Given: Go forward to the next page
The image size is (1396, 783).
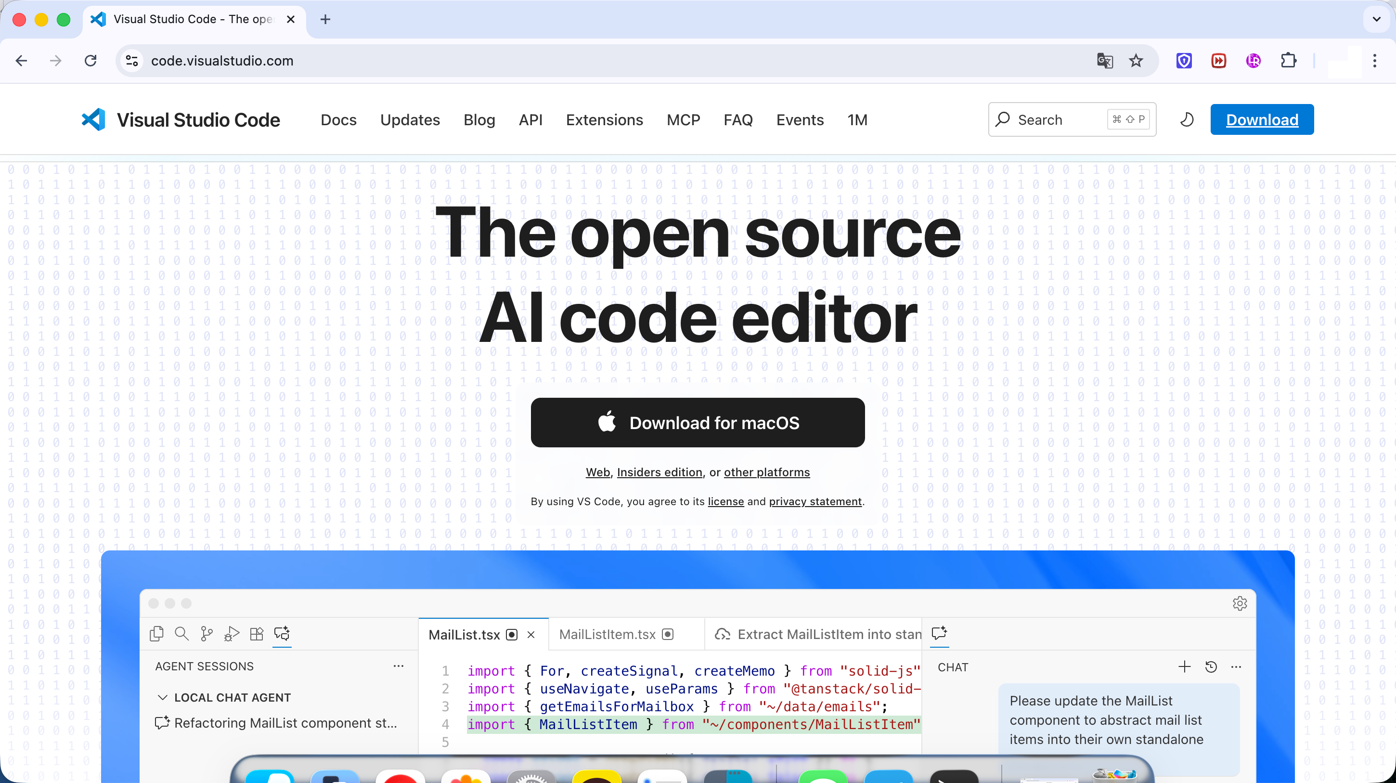Looking at the screenshot, I should (x=56, y=61).
